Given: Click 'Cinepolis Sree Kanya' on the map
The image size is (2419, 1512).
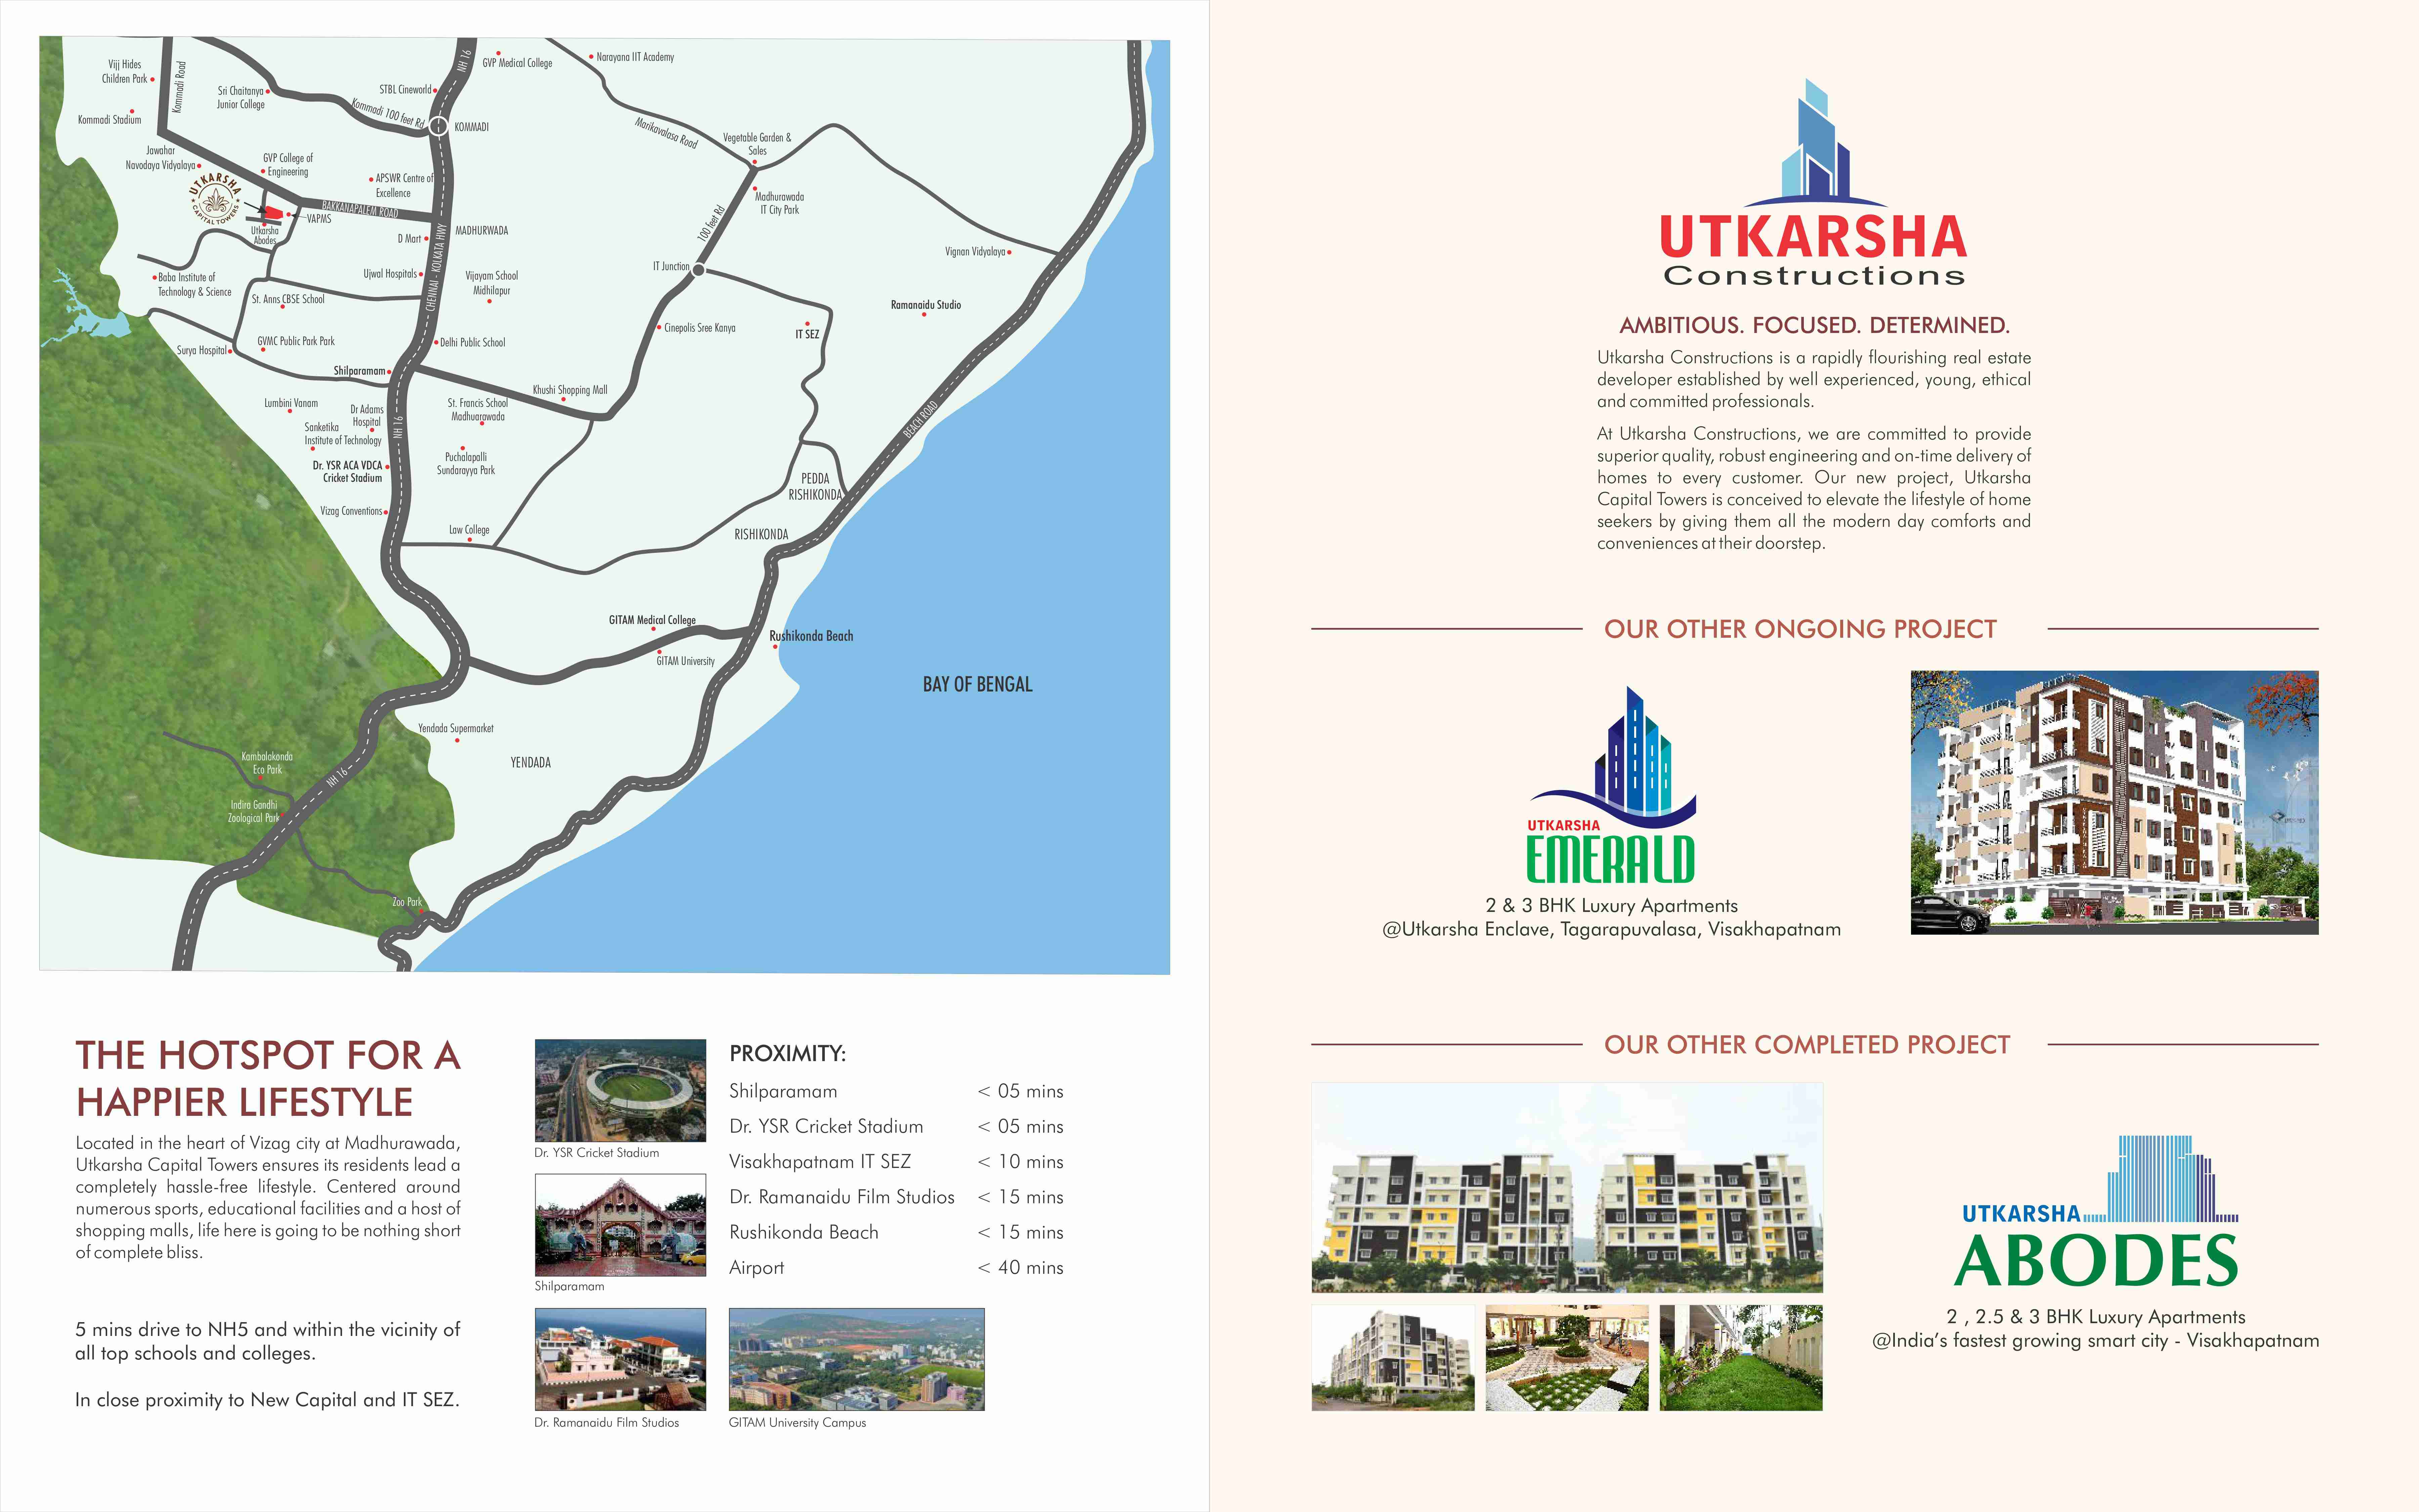Looking at the screenshot, I should (x=700, y=328).
